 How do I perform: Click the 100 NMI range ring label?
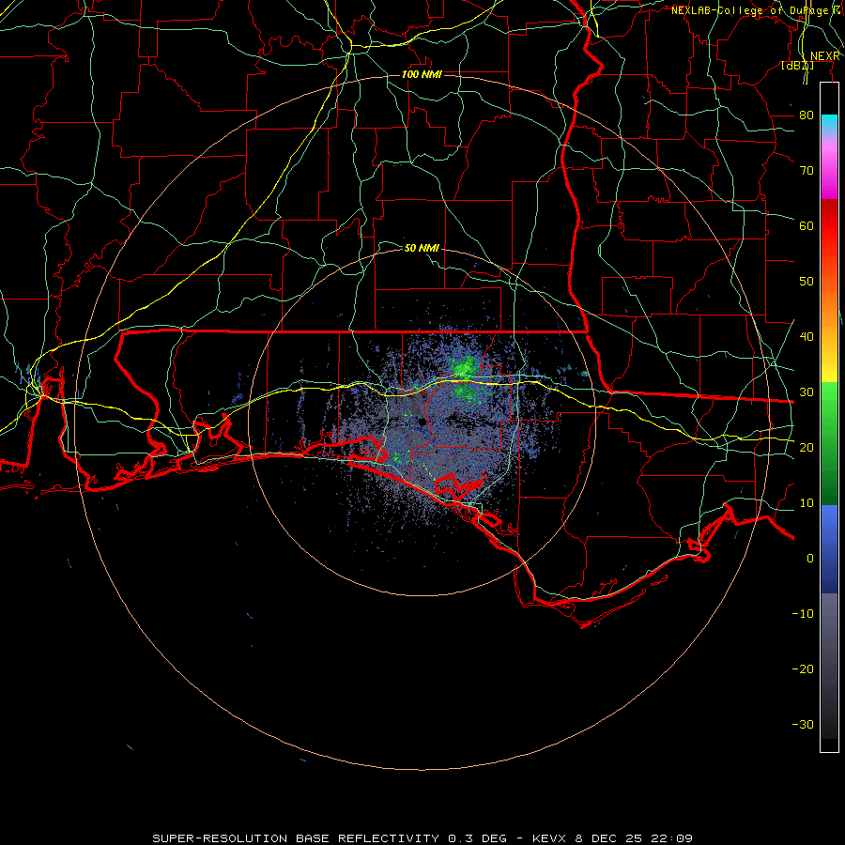(422, 74)
